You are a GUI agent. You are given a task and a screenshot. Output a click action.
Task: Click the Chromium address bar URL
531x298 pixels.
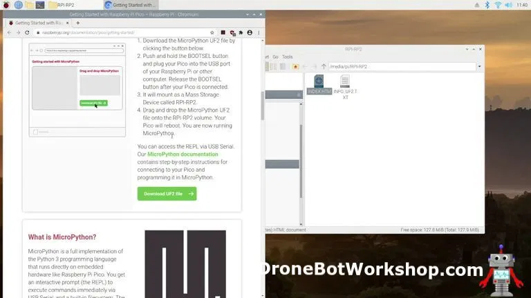(88, 32)
